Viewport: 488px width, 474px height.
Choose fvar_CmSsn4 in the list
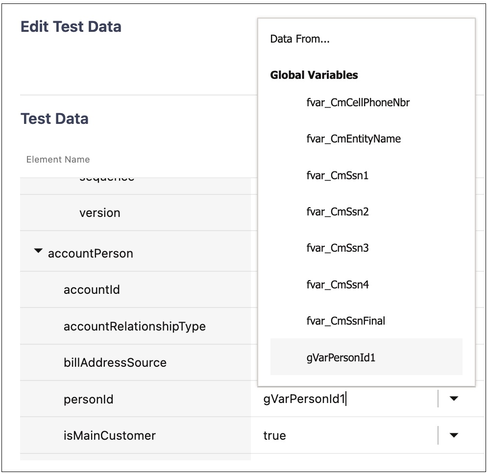(x=337, y=284)
